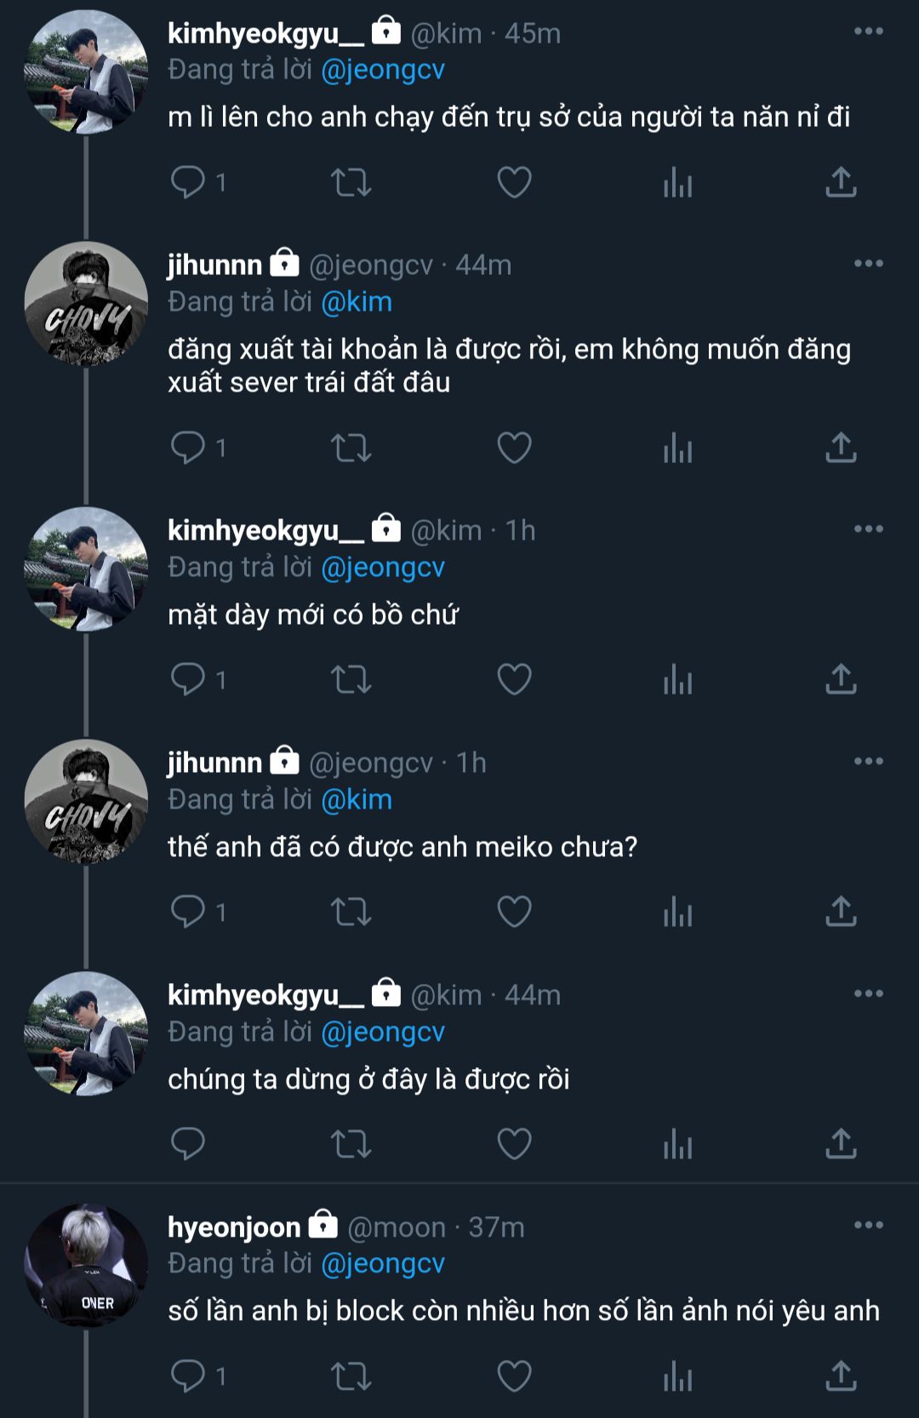Image resolution: width=919 pixels, height=1418 pixels.
Task: Like hyeonjoon's tweet about being blocked
Action: [x=514, y=1375]
